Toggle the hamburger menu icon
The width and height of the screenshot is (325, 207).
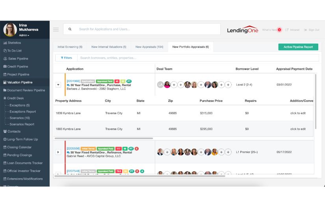click(56, 30)
